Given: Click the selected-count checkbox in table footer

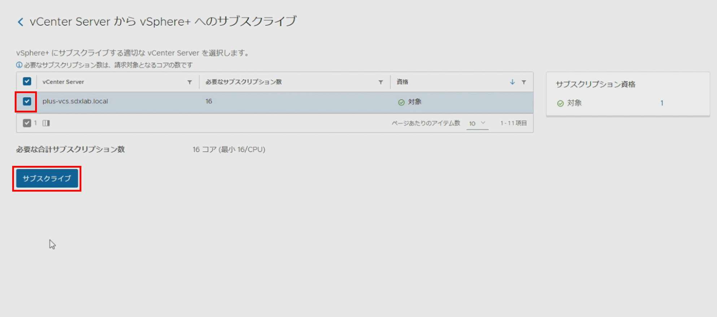Looking at the screenshot, I should [x=27, y=123].
